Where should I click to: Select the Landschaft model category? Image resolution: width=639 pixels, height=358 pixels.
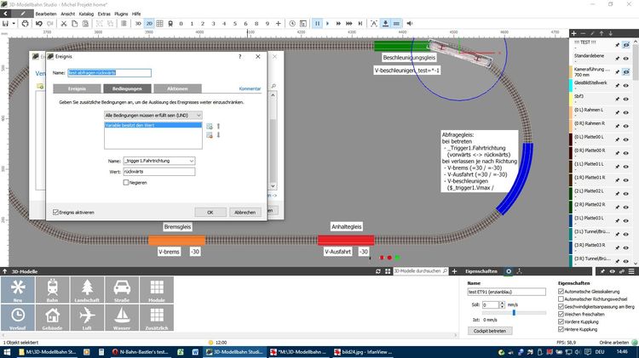pos(87,290)
